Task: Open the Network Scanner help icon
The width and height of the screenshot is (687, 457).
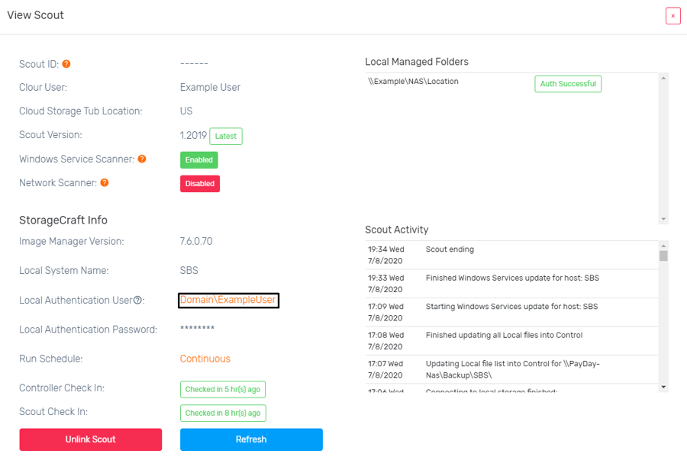Action: (105, 183)
